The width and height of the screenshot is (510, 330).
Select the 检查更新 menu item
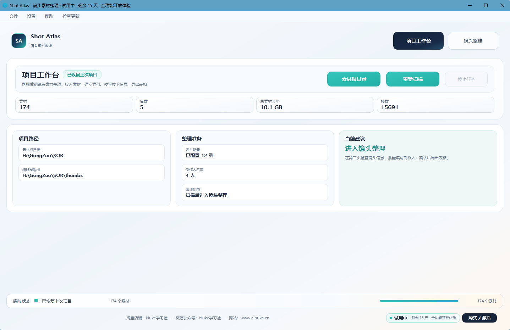(x=71, y=16)
